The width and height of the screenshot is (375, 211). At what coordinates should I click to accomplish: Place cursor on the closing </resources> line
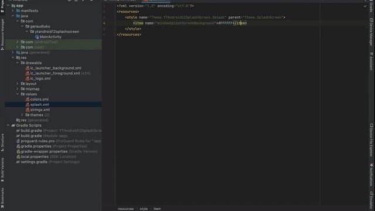coord(129,35)
